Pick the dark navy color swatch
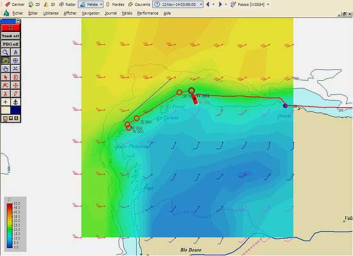The image size is (353, 256). tap(15, 110)
